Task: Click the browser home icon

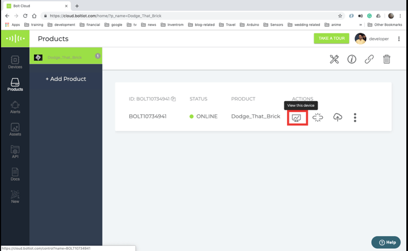Action: pos(34,16)
